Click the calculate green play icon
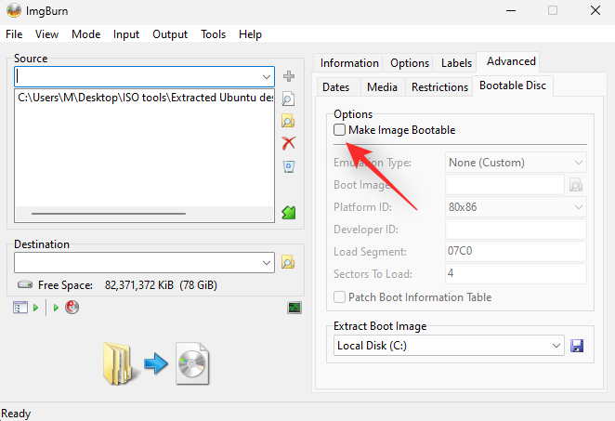615x421 pixels. (35, 308)
